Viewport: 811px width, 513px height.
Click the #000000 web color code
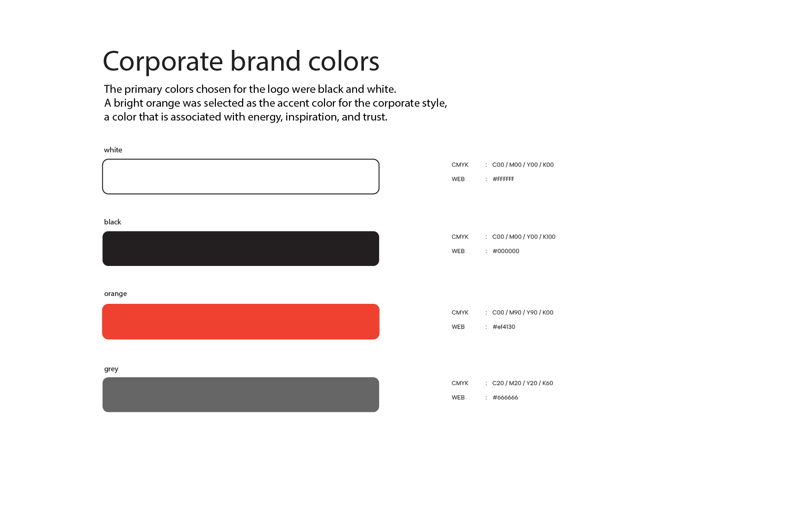point(506,251)
